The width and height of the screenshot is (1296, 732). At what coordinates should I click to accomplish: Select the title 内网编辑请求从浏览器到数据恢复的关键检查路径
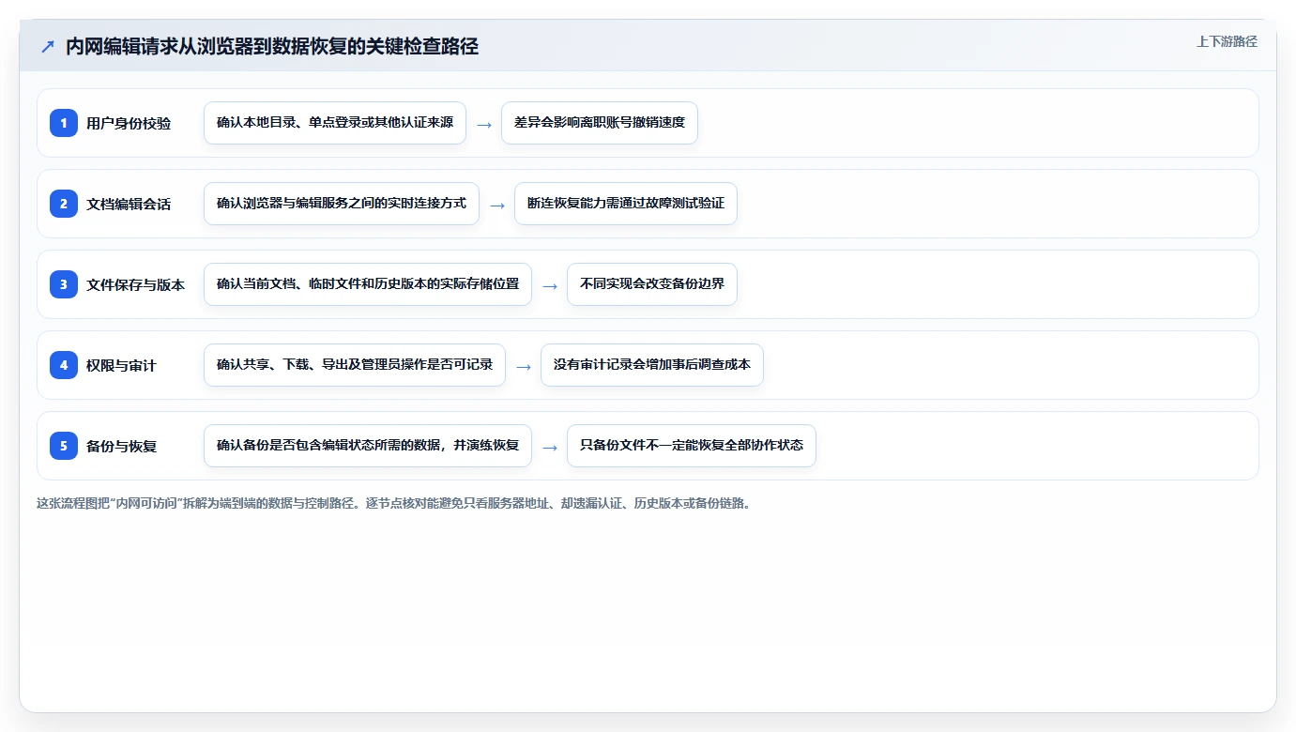point(272,46)
